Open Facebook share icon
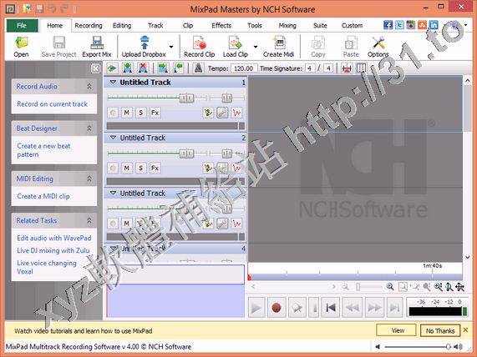477x357 pixels. coord(388,25)
